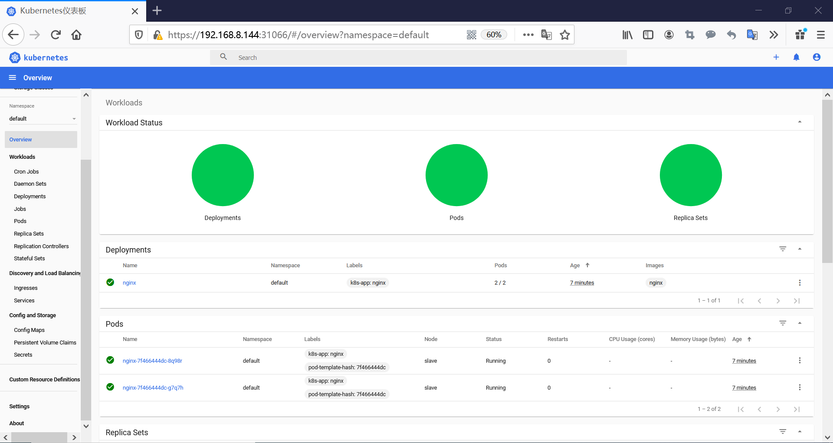Open the browser home page

click(76, 35)
